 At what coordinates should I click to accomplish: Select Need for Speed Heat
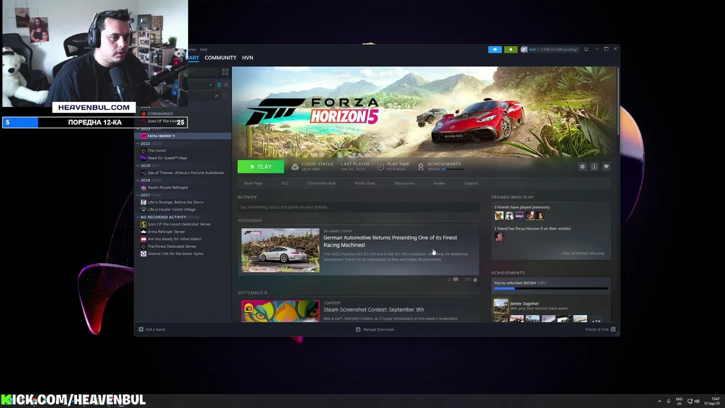click(x=167, y=158)
